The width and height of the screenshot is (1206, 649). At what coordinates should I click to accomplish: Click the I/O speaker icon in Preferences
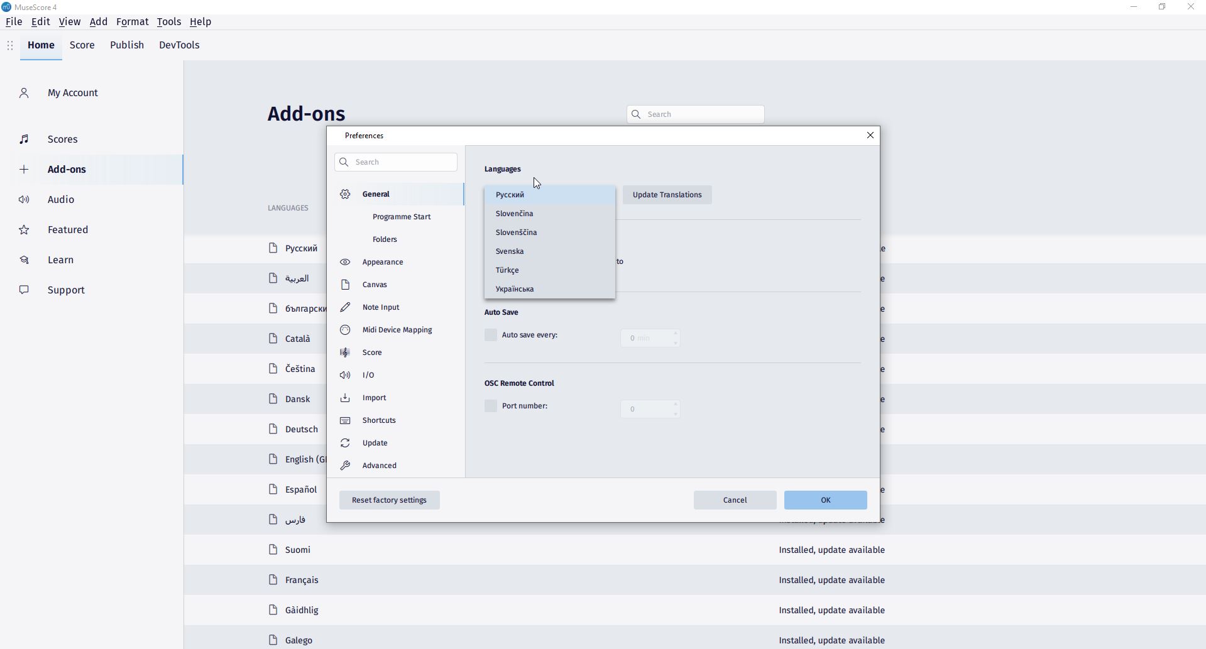pyautogui.click(x=345, y=375)
